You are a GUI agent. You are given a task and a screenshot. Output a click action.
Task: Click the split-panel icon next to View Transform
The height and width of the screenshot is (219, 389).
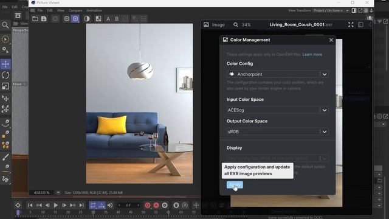[354, 10]
